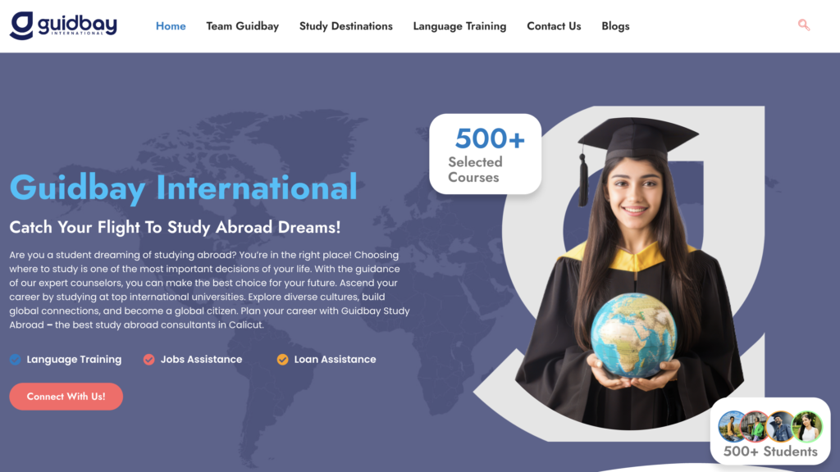The width and height of the screenshot is (840, 472).
Task: Select the orange-bordered student avatar
Action: click(781, 426)
